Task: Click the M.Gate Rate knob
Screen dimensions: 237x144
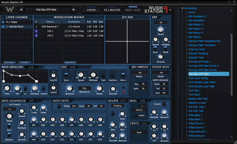Action: tap(122, 114)
